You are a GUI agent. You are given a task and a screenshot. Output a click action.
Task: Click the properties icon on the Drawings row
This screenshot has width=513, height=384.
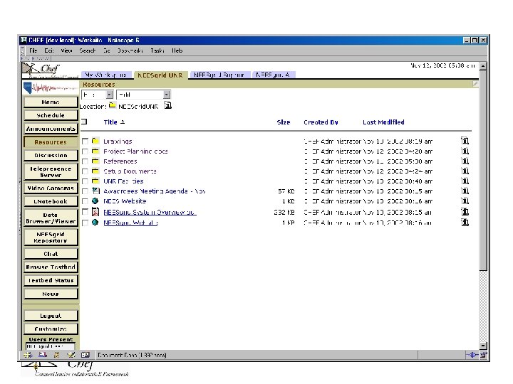pyautogui.click(x=465, y=141)
